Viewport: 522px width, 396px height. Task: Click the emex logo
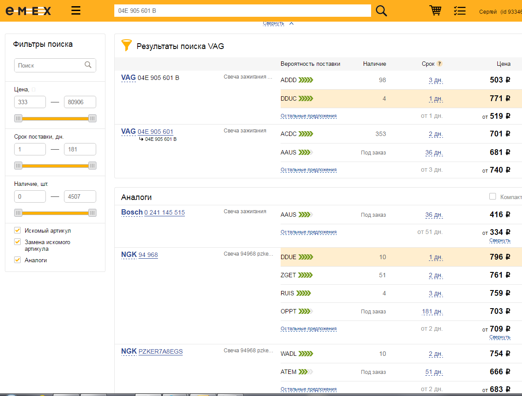pyautogui.click(x=28, y=11)
